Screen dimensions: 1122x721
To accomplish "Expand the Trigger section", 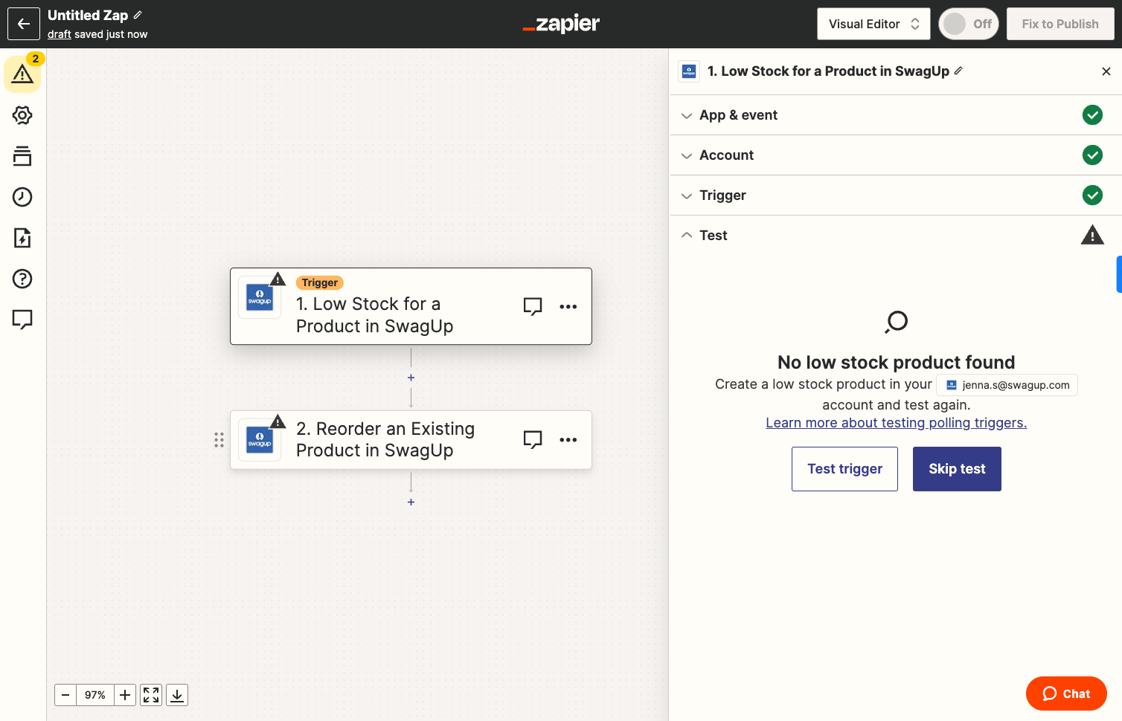I will click(896, 195).
